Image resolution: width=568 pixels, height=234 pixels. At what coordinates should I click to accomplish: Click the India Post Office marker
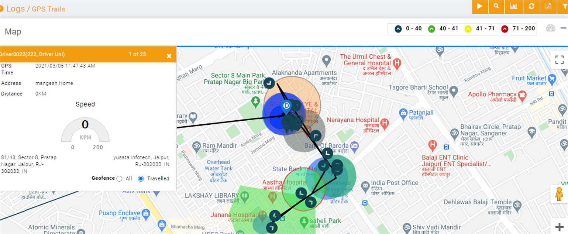pos(365,186)
